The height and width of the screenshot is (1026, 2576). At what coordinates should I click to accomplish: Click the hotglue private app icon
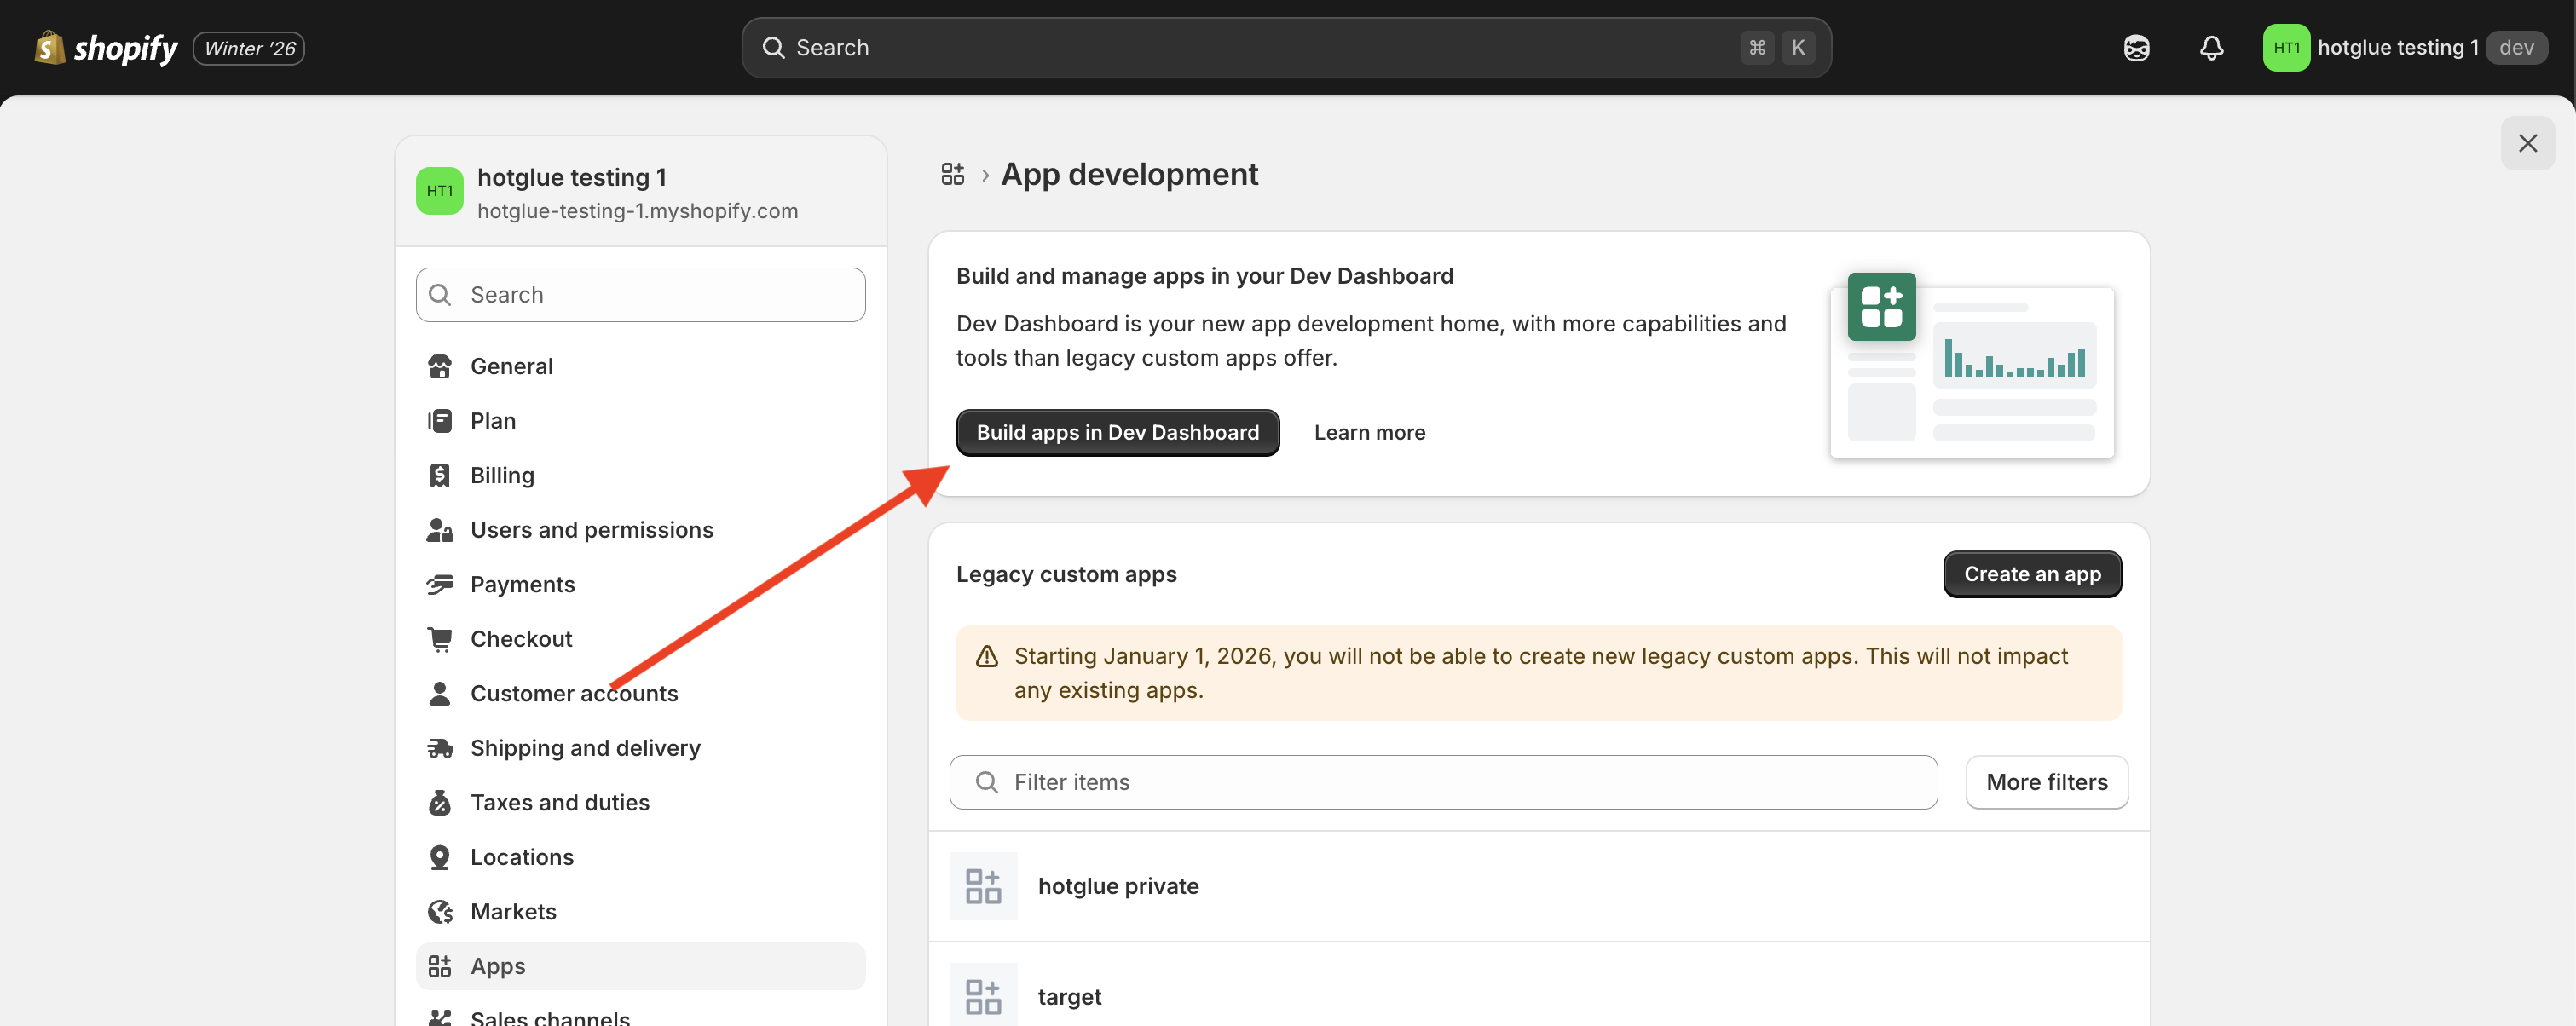coord(982,886)
